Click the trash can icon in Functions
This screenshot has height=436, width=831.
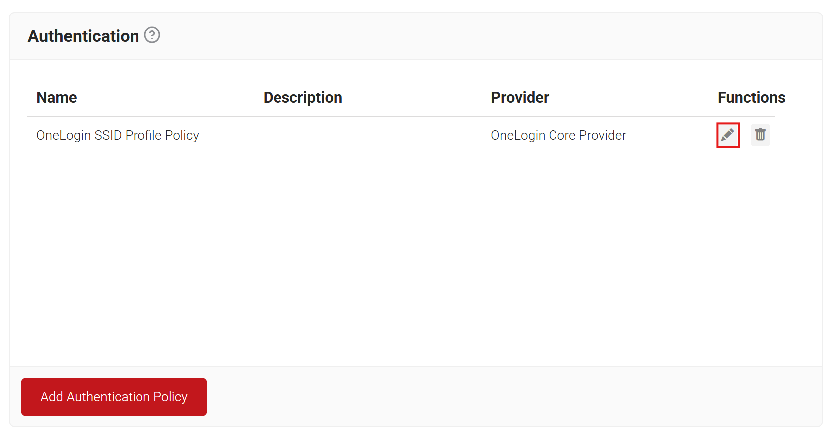760,135
